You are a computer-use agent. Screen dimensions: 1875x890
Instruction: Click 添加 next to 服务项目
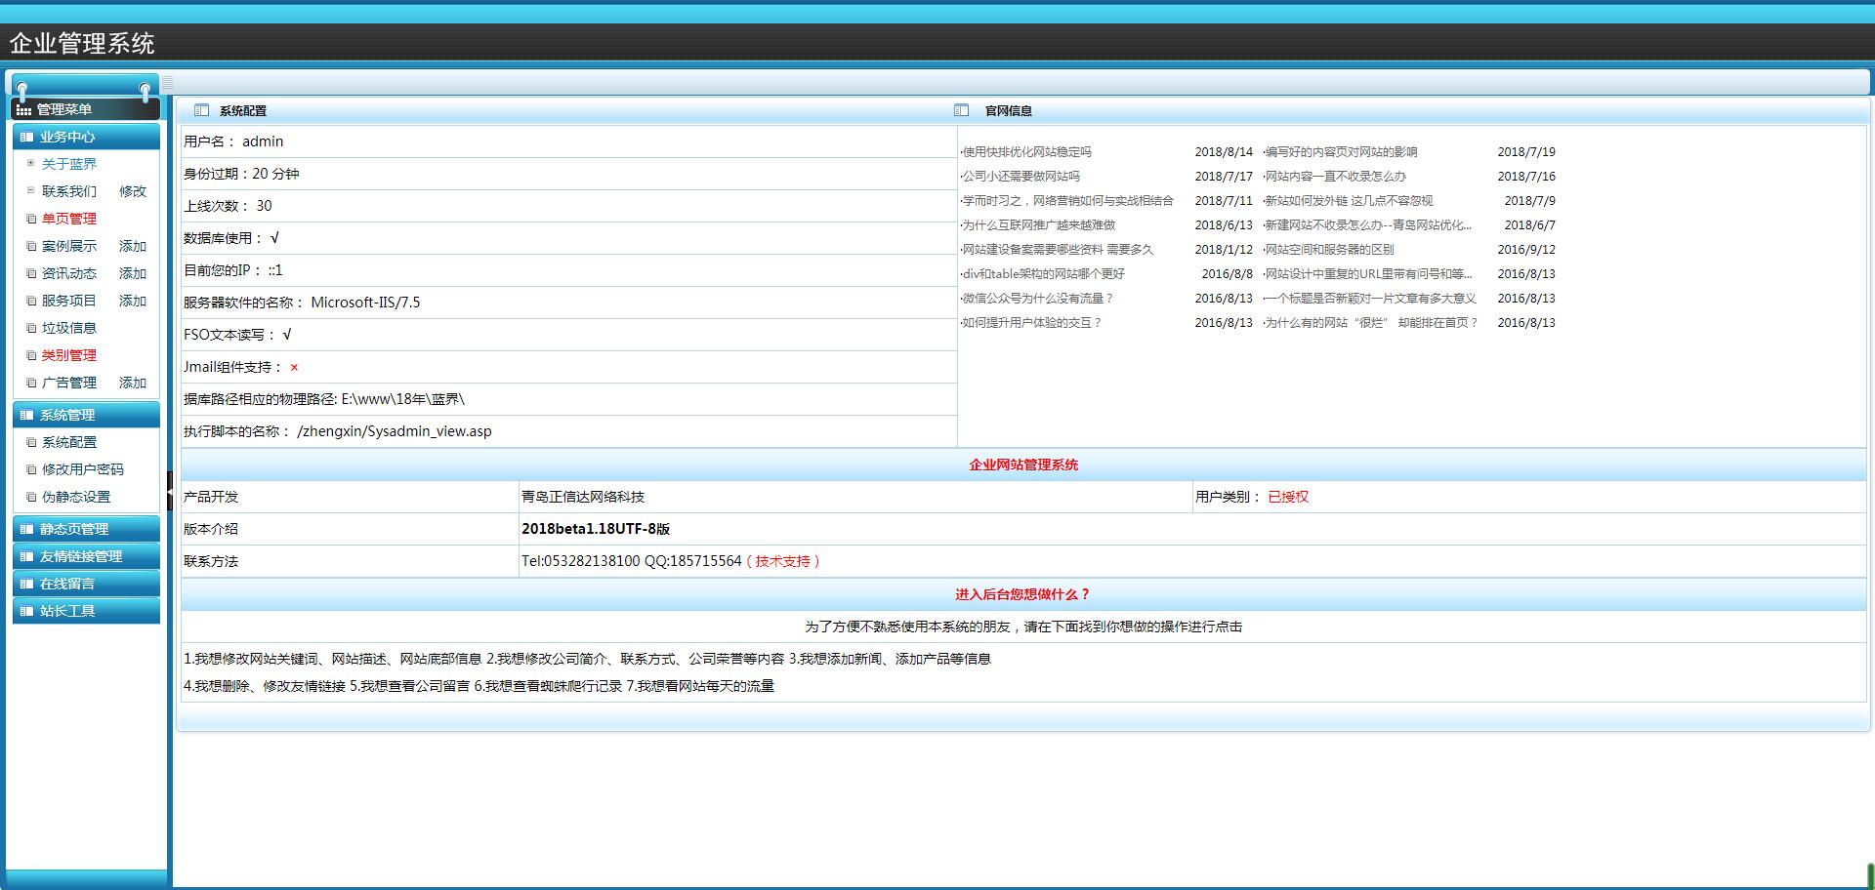pos(133,301)
